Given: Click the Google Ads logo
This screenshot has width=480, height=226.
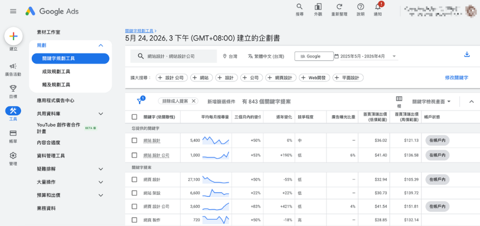Looking at the screenshot, I should pyautogui.click(x=52, y=11).
